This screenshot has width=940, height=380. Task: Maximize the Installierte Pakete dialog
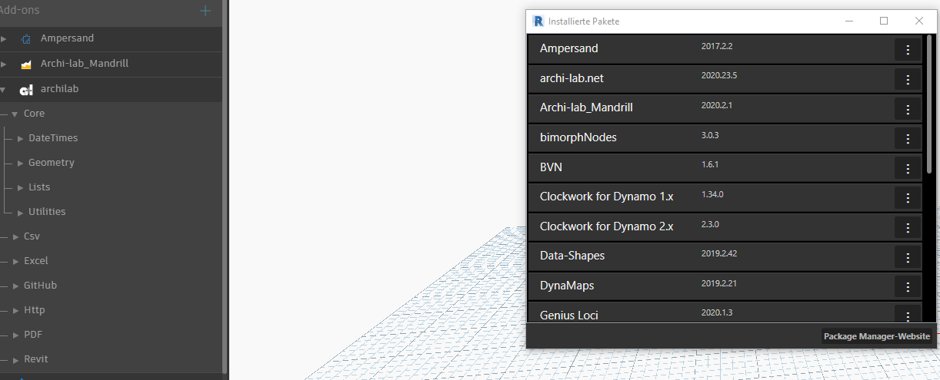tap(884, 21)
